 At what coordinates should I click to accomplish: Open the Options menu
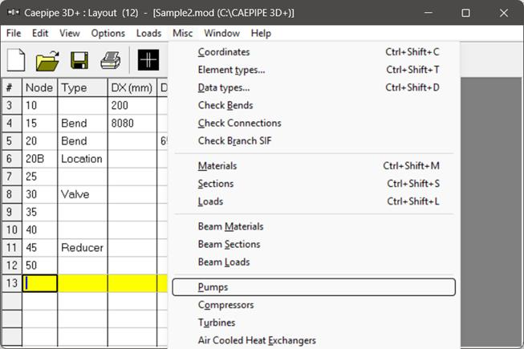click(108, 33)
